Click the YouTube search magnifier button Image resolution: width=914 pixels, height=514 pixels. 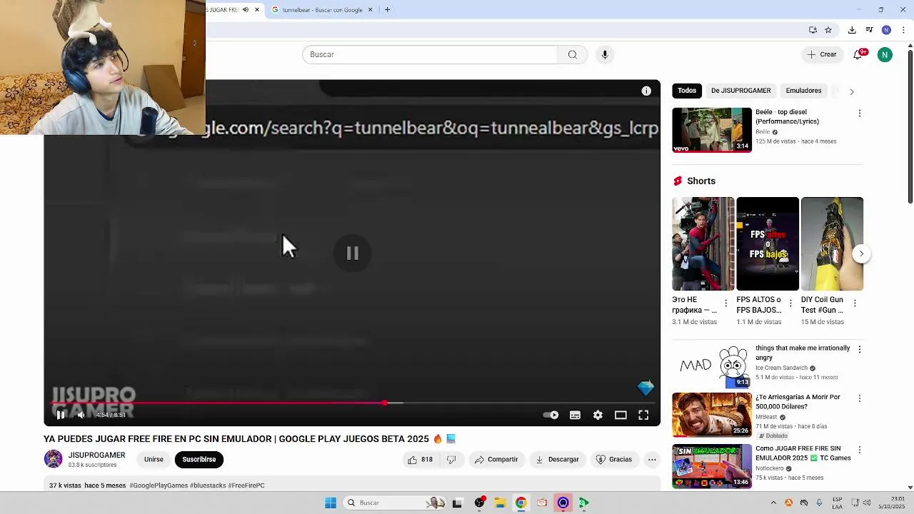pos(572,54)
